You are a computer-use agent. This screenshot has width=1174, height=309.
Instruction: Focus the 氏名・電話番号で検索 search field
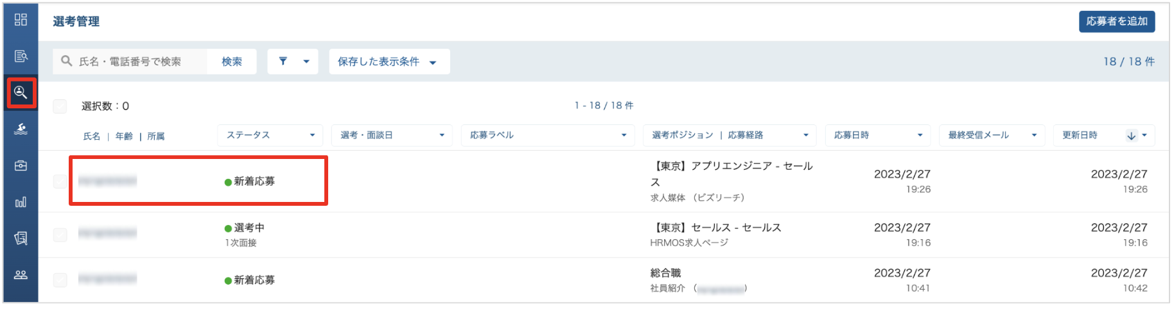coord(130,62)
